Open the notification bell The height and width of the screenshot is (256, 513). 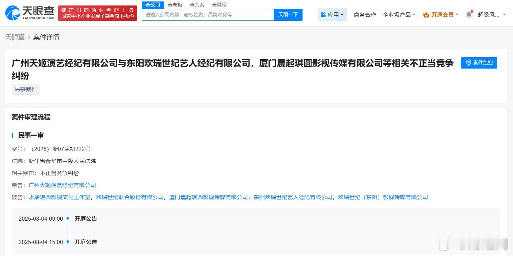coord(468,15)
